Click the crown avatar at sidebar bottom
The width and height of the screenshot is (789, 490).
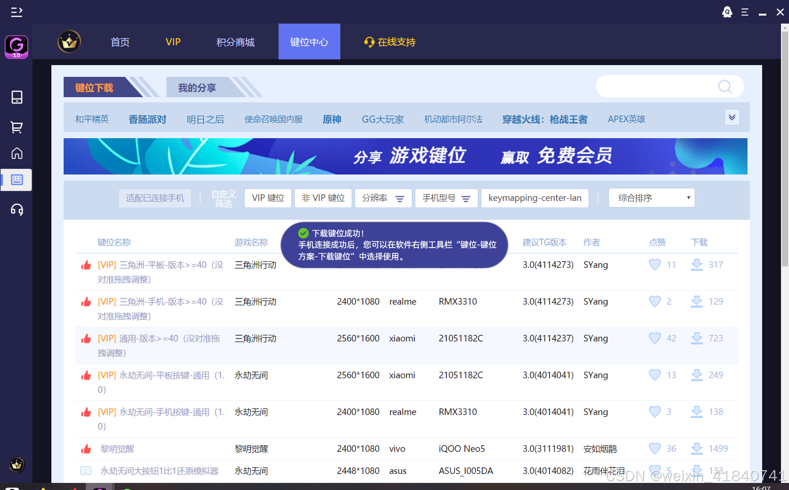(x=17, y=465)
